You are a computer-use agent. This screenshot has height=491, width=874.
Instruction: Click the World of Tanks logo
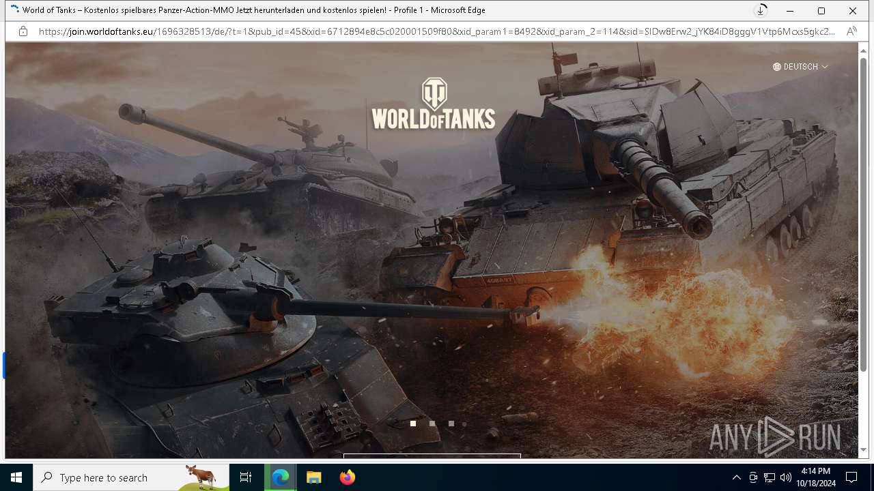click(x=434, y=103)
